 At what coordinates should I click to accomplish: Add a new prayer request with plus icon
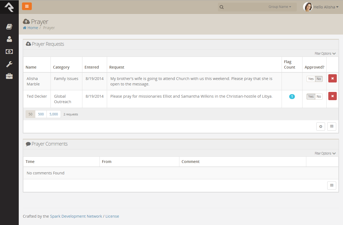click(x=321, y=127)
